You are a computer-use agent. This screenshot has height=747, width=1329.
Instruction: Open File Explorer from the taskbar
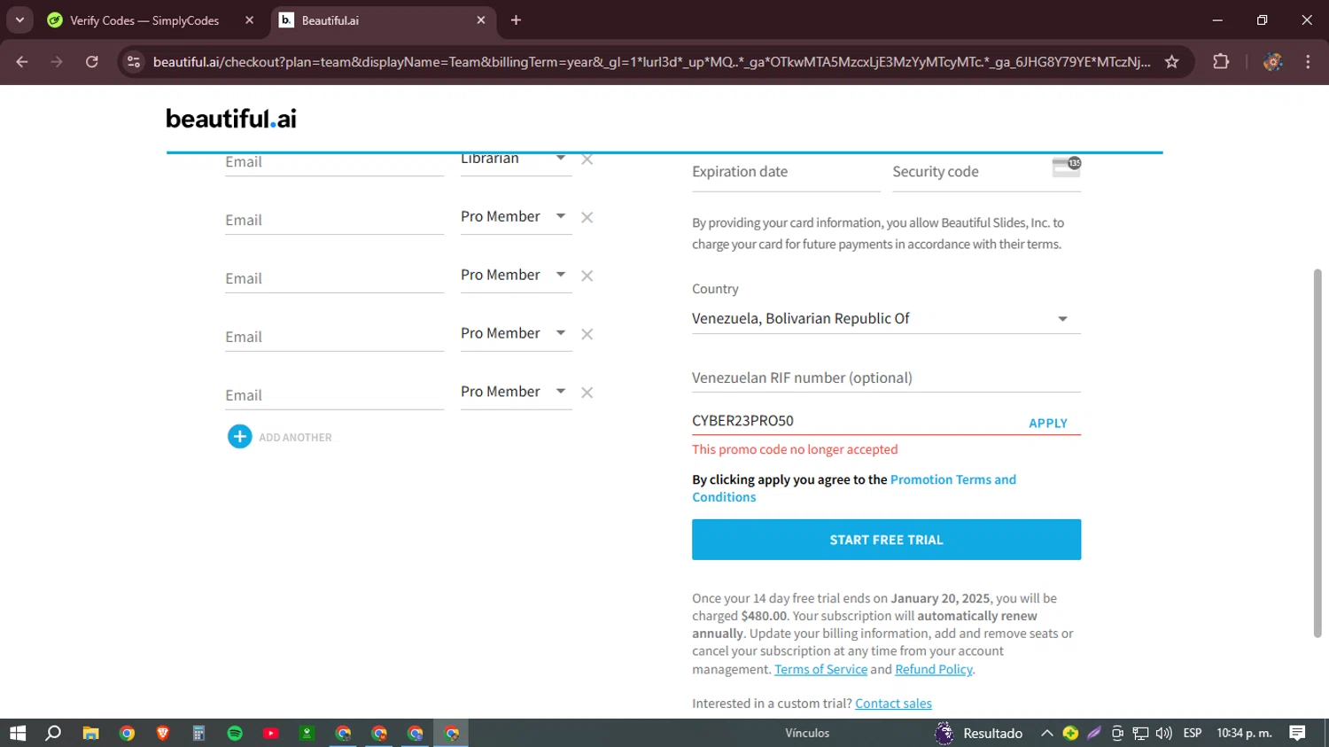[x=90, y=733]
